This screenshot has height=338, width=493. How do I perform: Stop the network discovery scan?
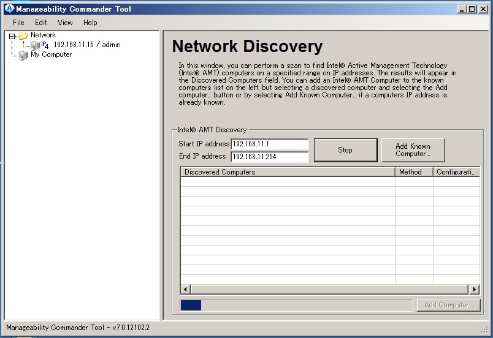coord(346,150)
